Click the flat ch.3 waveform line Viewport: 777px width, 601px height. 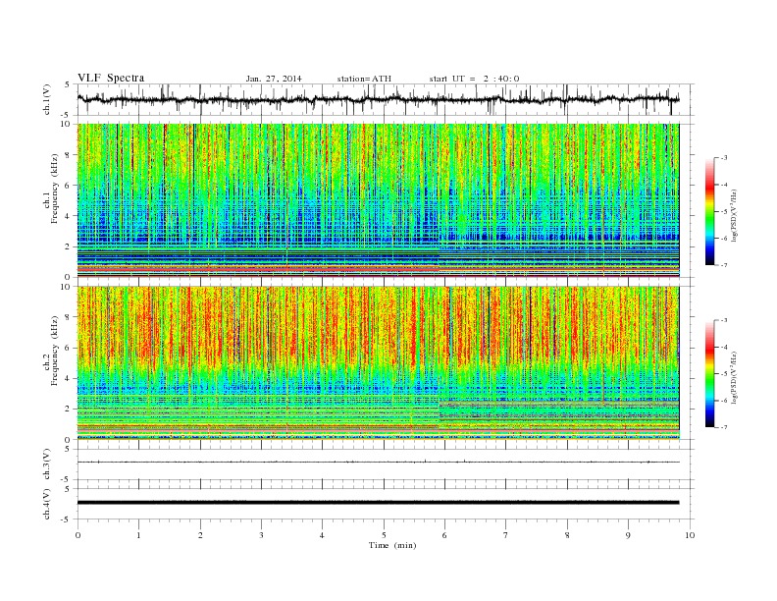pos(378,463)
